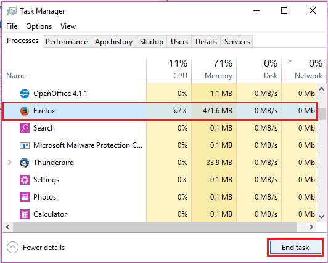Click the Firefox process icon

tap(25, 111)
